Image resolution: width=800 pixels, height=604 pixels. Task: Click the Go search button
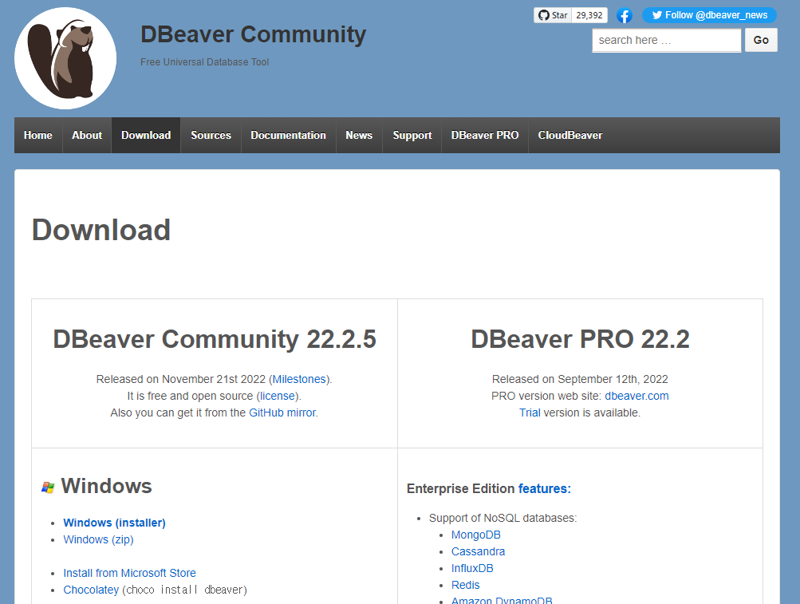click(761, 41)
